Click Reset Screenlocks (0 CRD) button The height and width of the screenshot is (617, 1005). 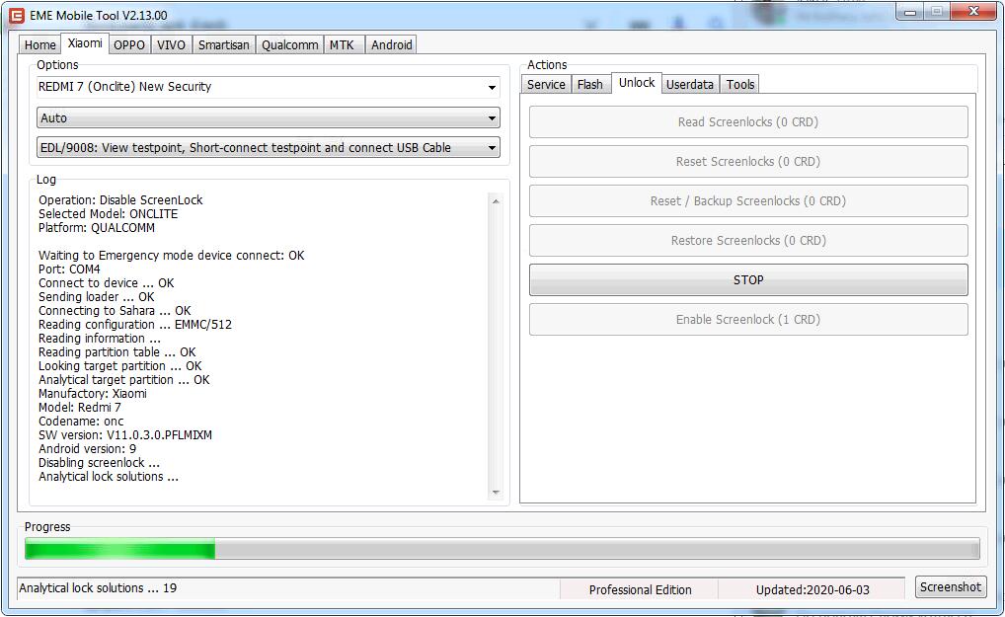[x=748, y=162]
